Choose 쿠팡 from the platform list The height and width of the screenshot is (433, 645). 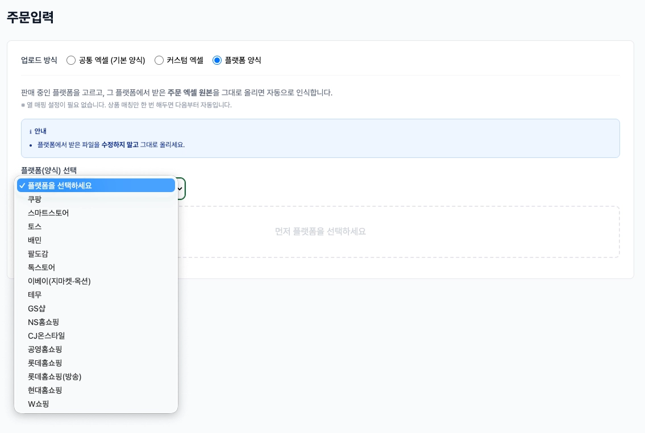[96, 199]
